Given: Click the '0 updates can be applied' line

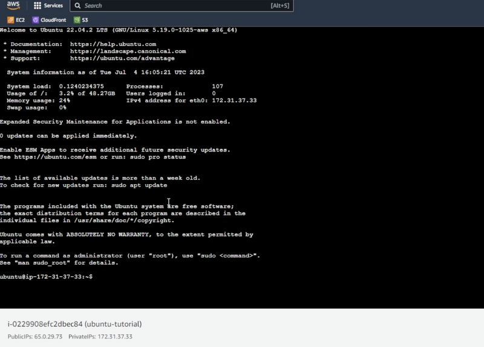Looking at the screenshot, I should pyautogui.click(x=68, y=136).
